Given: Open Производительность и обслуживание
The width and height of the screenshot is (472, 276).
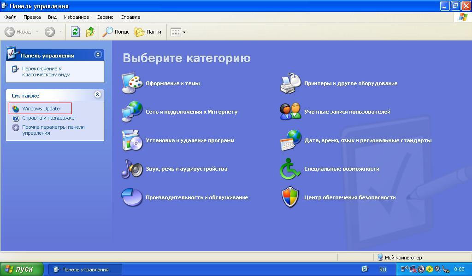Looking at the screenshot, I should point(197,197).
